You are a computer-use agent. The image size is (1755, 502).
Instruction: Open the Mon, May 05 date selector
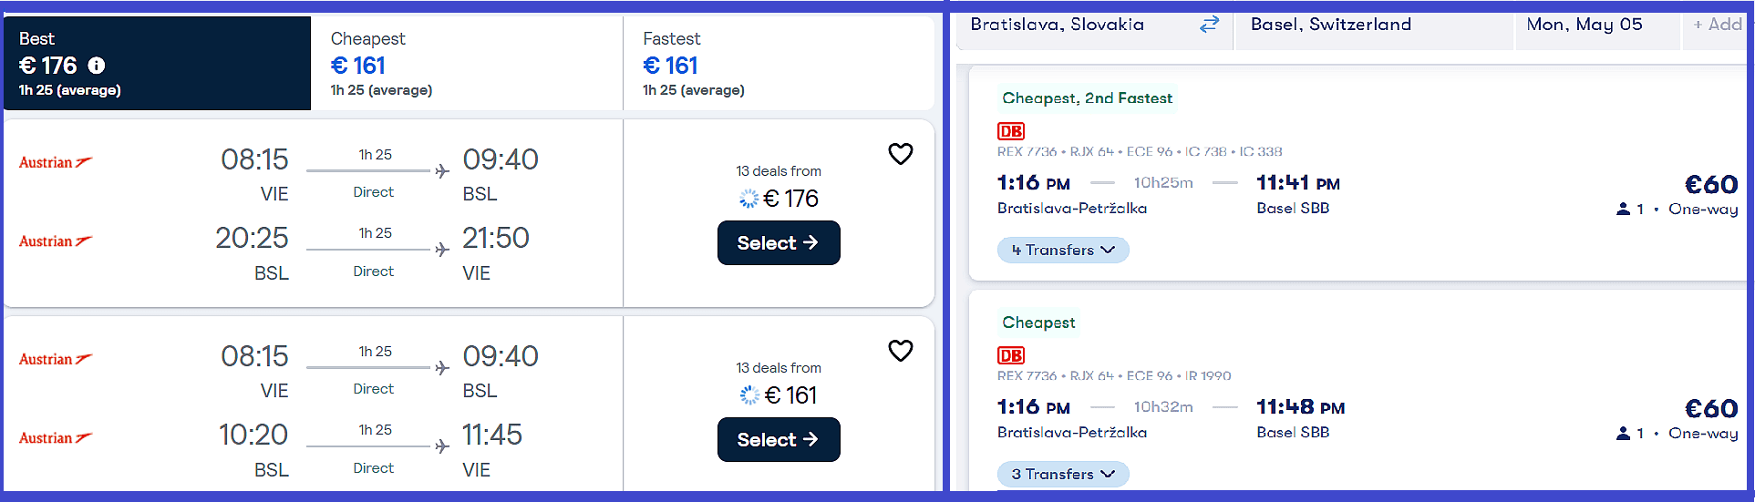coord(1585,25)
